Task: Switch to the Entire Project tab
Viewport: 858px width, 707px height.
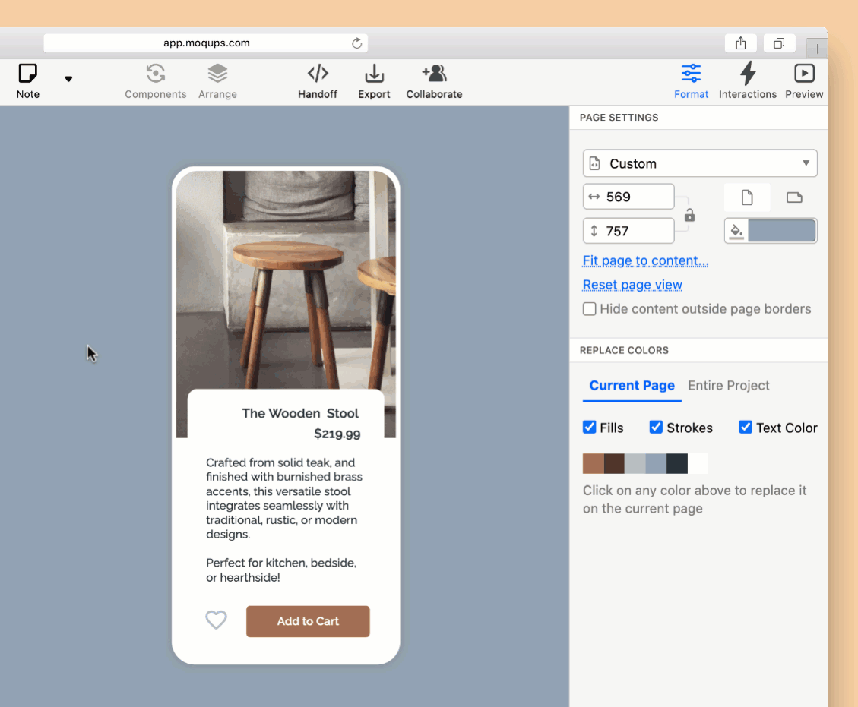Action: click(x=728, y=386)
